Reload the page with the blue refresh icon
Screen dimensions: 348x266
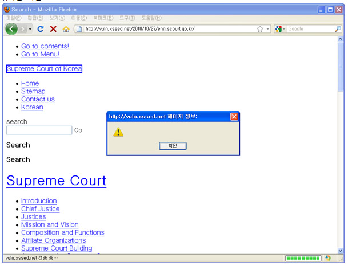pyautogui.click(x=41, y=29)
